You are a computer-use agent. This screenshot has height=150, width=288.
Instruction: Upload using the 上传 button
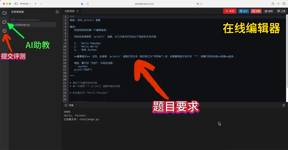(x=281, y=11)
